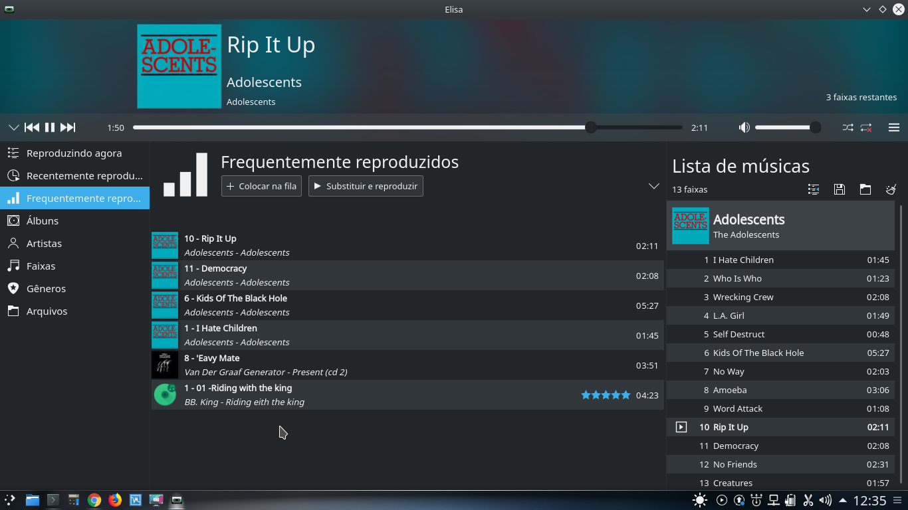Save the playlist using the floppy disk icon

(x=839, y=189)
